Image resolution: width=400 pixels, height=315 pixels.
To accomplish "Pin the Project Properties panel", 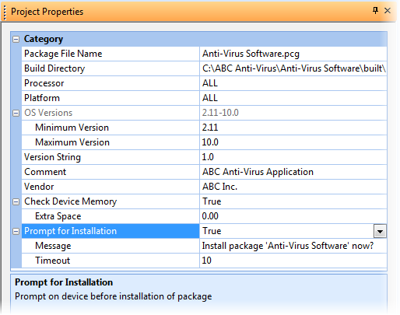I will [x=375, y=11].
